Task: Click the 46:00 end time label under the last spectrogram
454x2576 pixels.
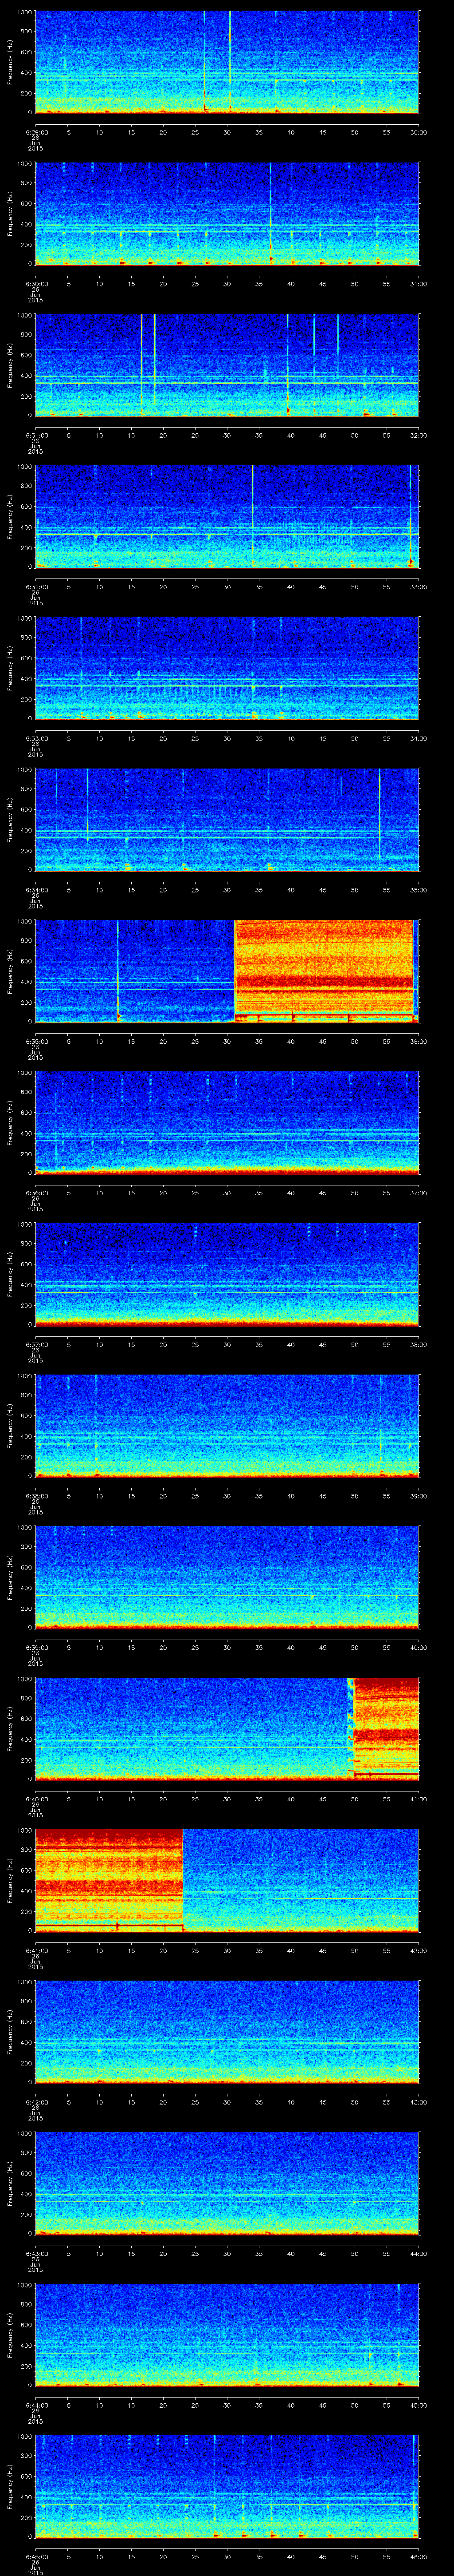Action: (x=419, y=2556)
